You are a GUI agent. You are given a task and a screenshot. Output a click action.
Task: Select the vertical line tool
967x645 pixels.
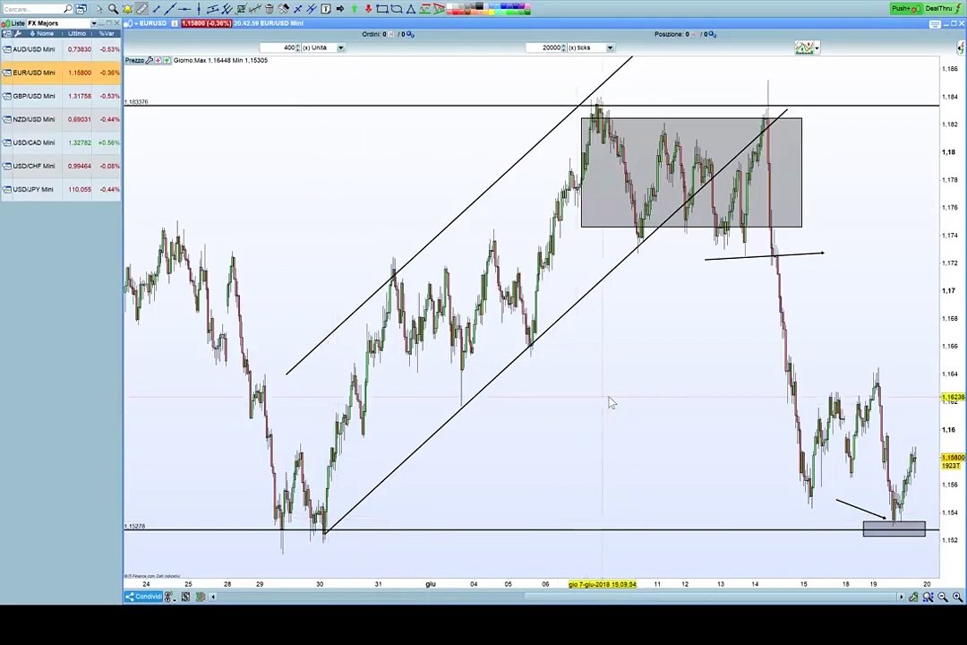point(199,9)
